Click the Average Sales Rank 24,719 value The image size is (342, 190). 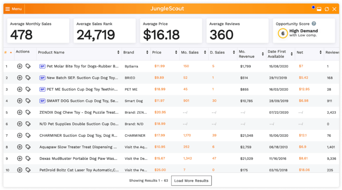click(x=96, y=35)
